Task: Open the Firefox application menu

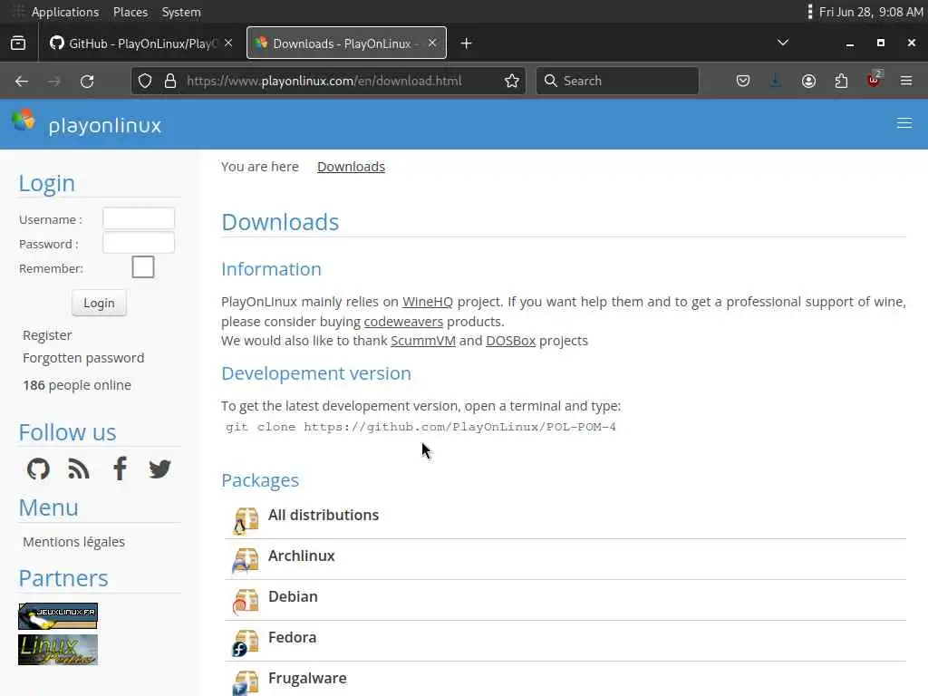Action: (x=906, y=81)
